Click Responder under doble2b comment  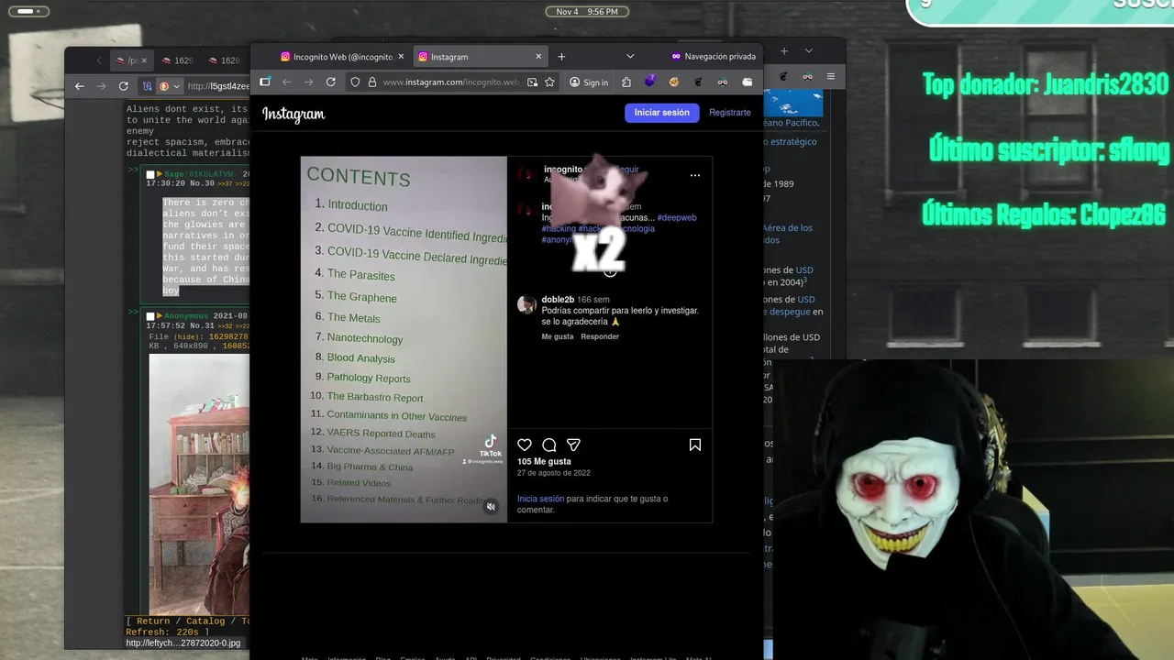(x=600, y=336)
